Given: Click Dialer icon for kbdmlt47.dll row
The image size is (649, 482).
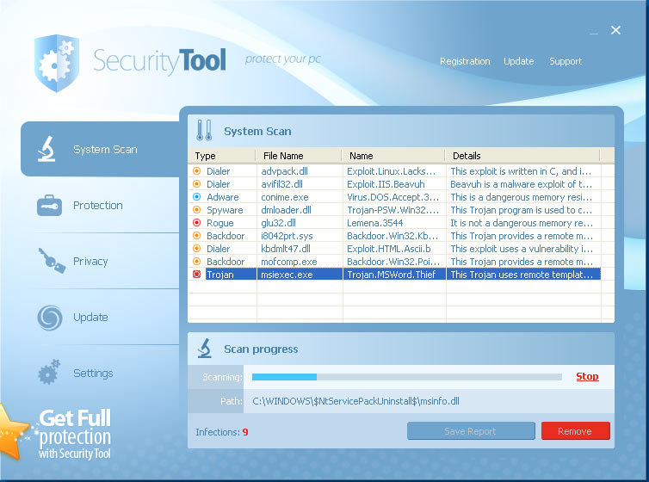Looking at the screenshot, I should click(x=197, y=248).
